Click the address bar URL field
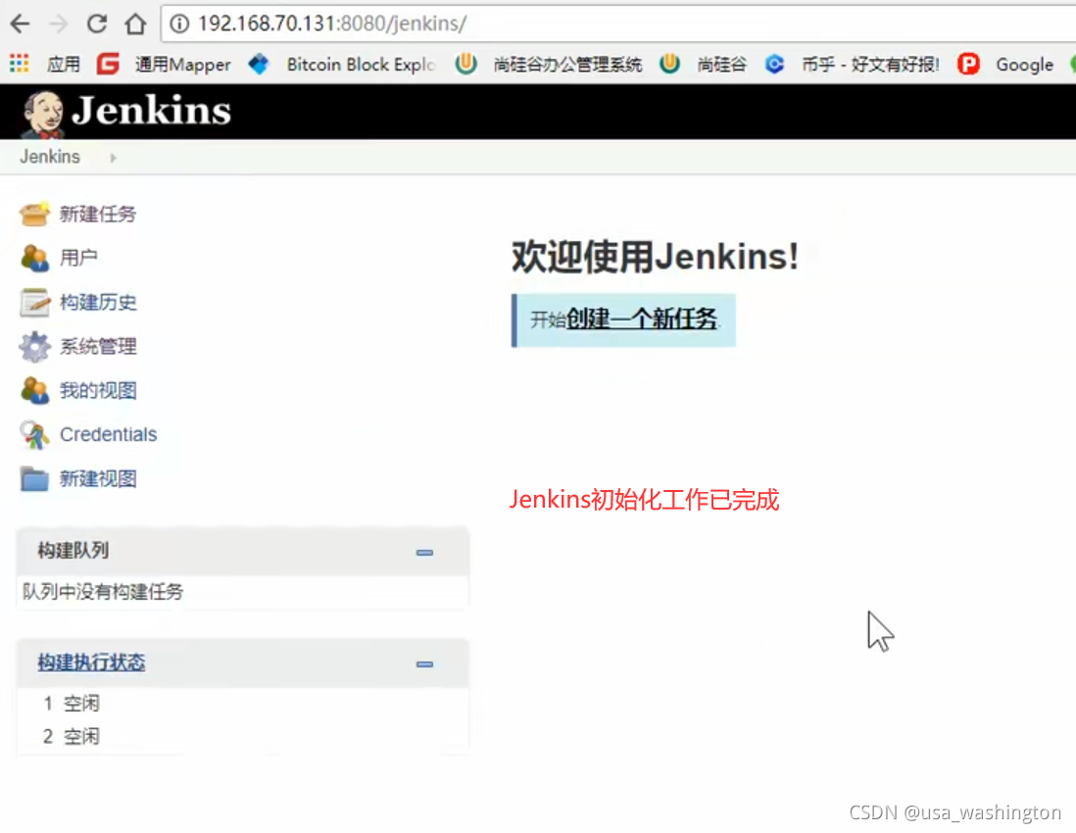Image resolution: width=1076 pixels, height=833 pixels. pyautogui.click(x=617, y=24)
